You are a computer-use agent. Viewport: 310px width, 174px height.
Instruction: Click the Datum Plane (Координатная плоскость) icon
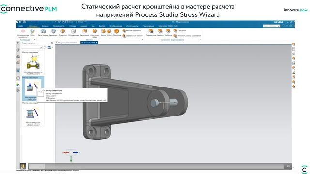(23, 31)
